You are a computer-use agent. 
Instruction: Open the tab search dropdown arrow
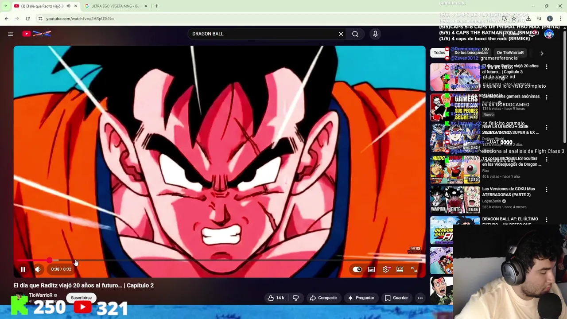(x=5, y=6)
